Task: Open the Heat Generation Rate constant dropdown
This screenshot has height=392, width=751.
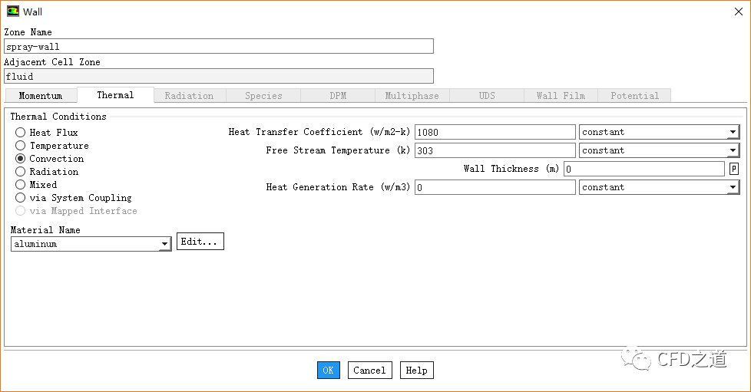Action: pyautogui.click(x=659, y=187)
